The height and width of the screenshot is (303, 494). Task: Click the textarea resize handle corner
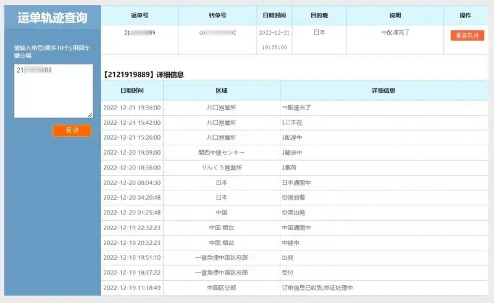coord(90,115)
